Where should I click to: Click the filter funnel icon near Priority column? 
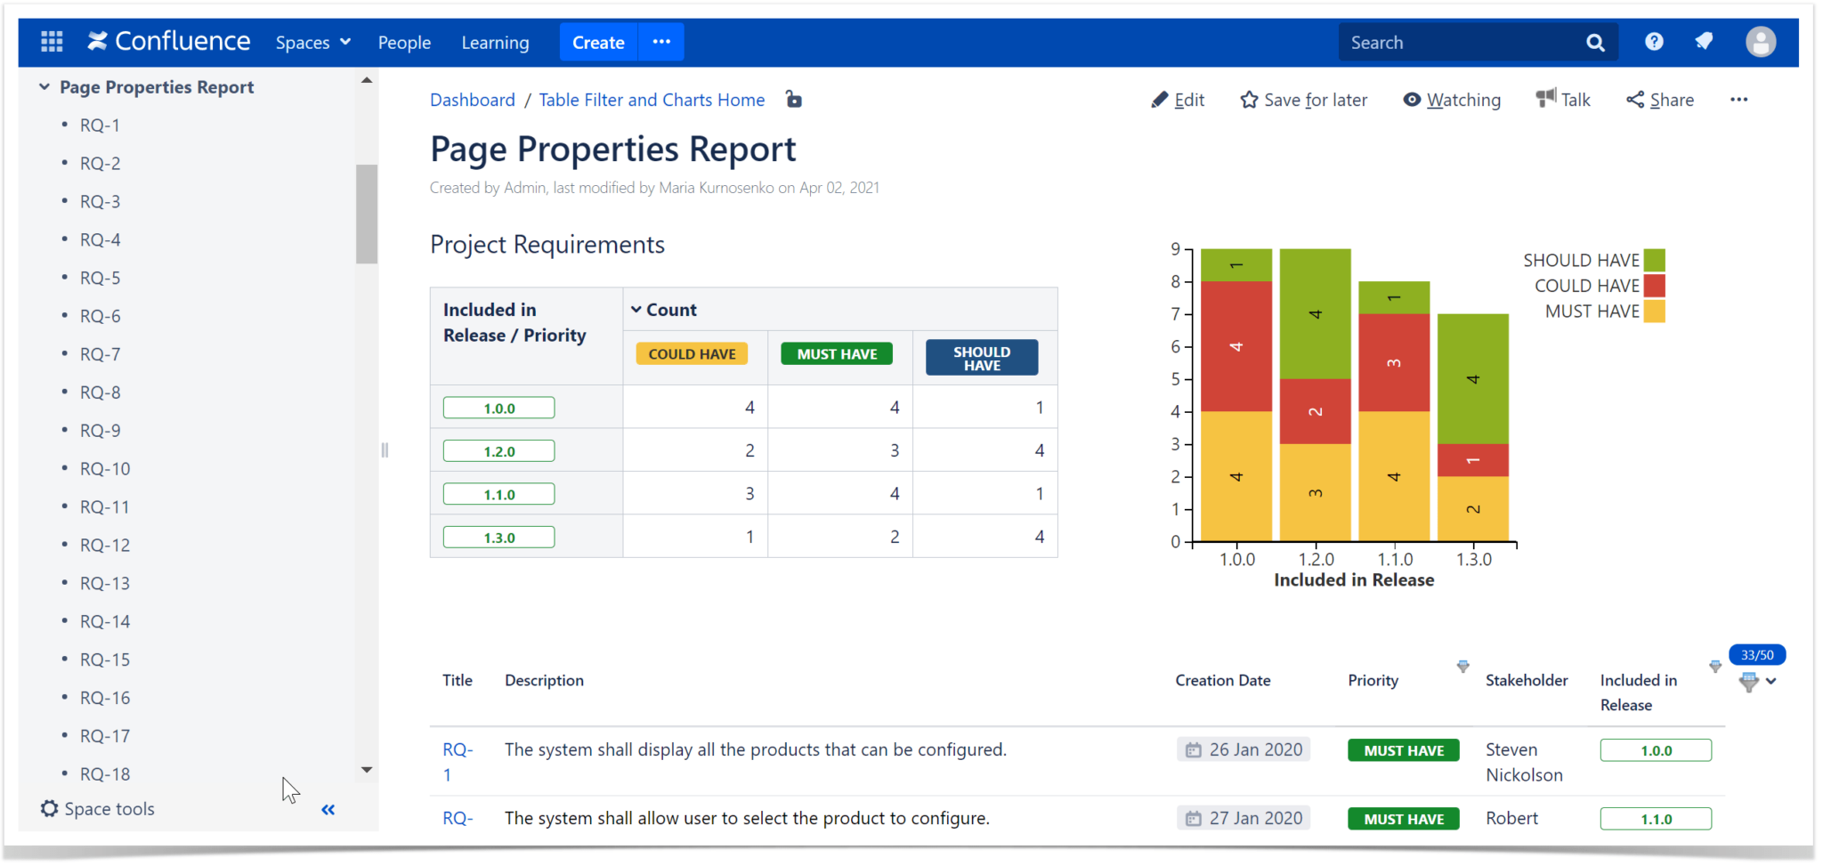[1462, 666]
